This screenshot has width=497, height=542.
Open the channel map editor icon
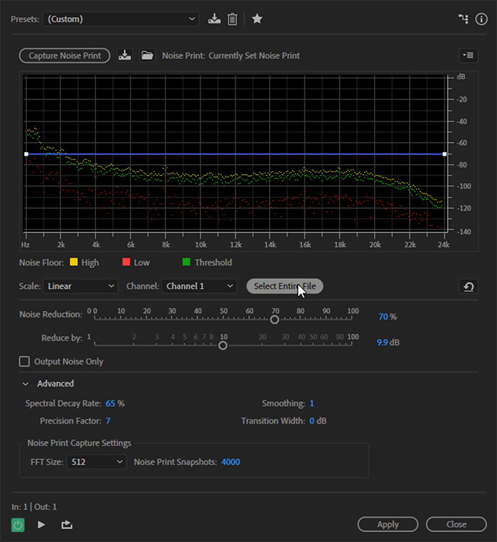click(x=464, y=19)
